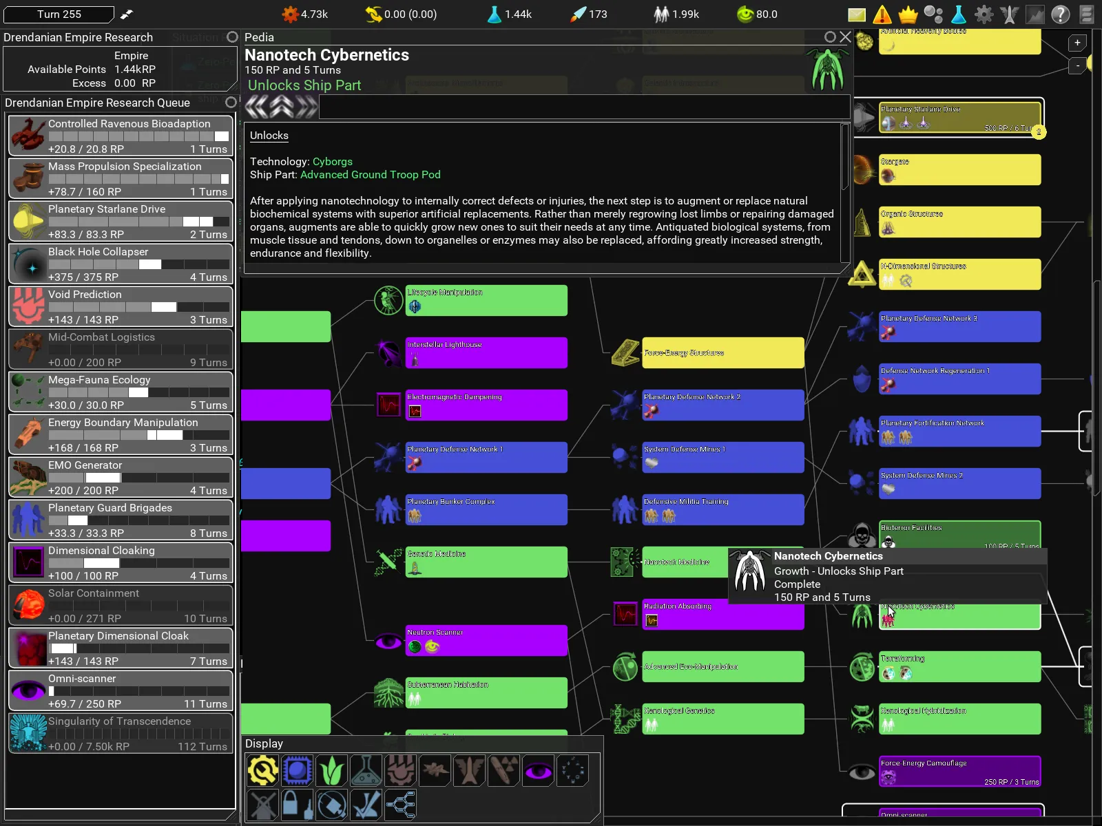Open the production gear icon at top right
1102x826 pixels.
tap(984, 14)
